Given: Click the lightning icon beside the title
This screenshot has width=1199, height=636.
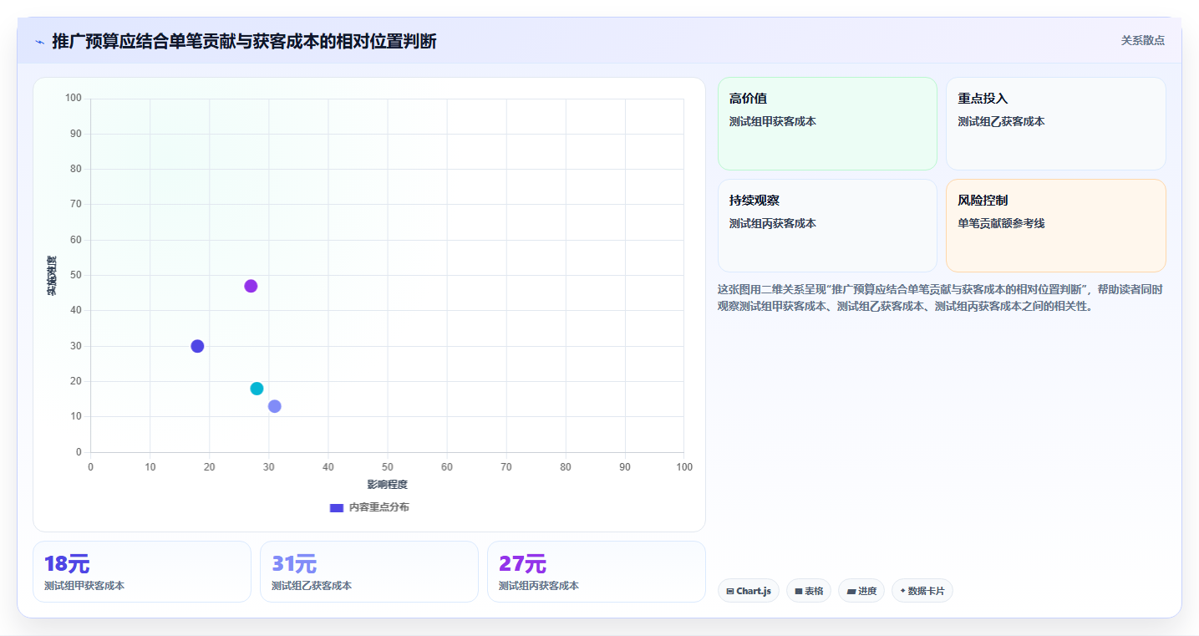Looking at the screenshot, I should coord(39,42).
